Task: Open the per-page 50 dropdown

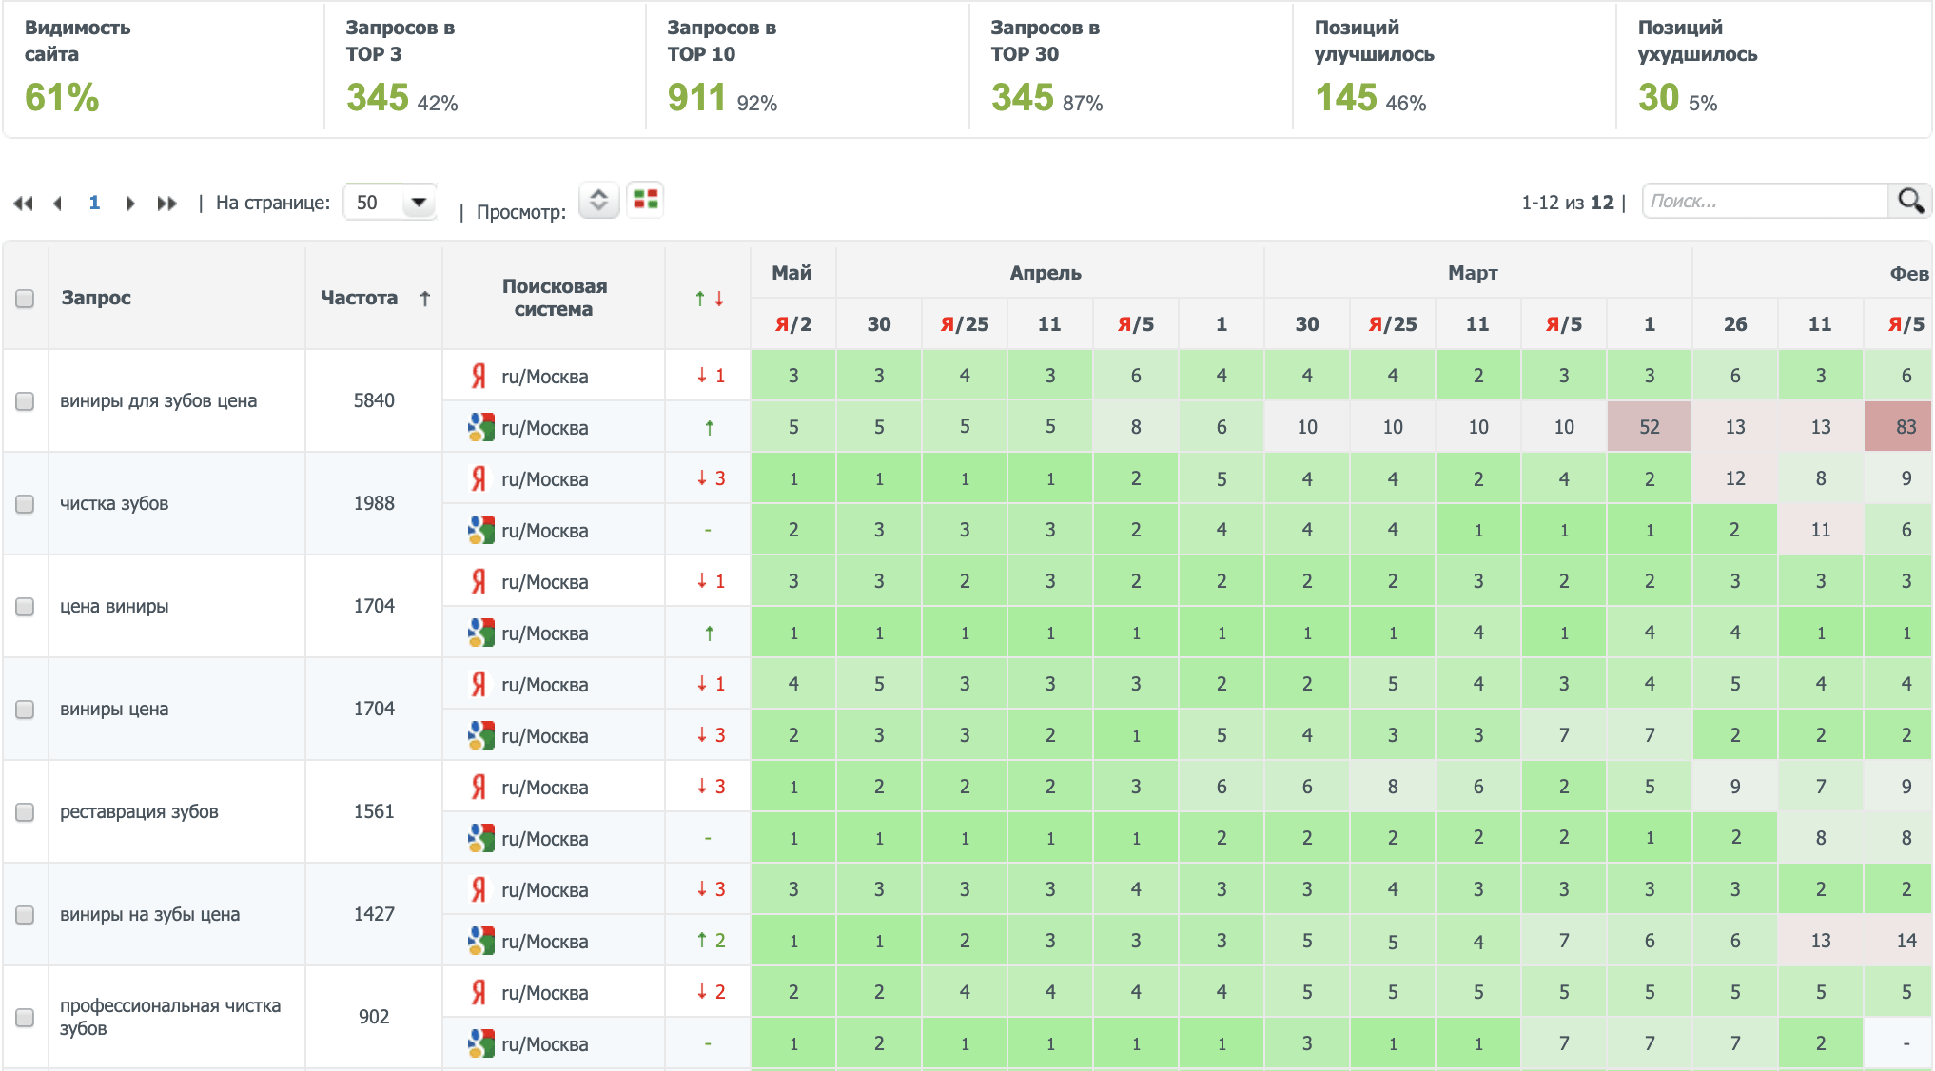Action: coord(390,203)
